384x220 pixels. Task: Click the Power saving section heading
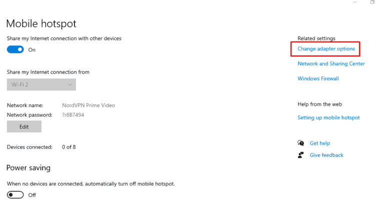coord(28,168)
